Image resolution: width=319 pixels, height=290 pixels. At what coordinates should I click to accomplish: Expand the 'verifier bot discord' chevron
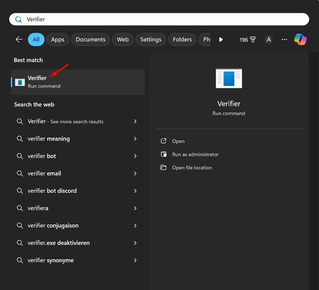click(135, 191)
